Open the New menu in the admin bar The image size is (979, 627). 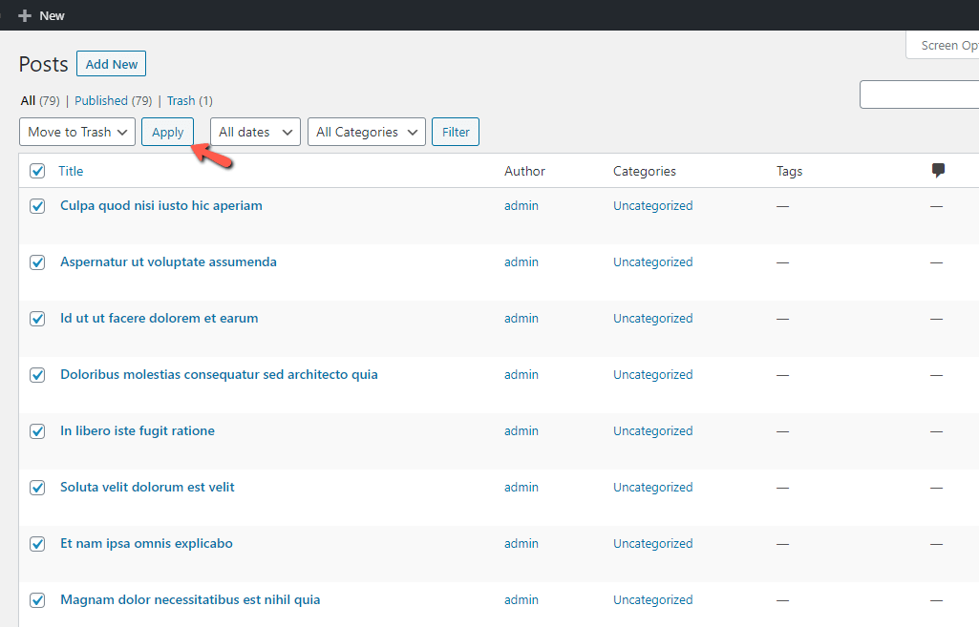click(x=42, y=15)
